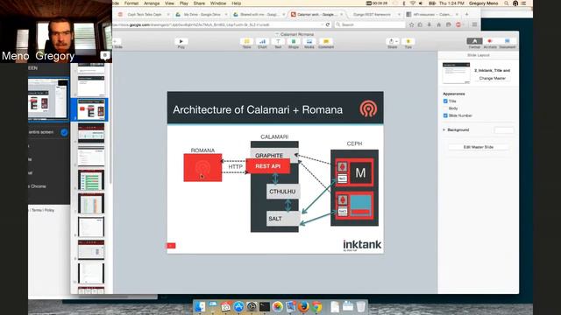Open Chrome from the Dock

tap(316, 306)
